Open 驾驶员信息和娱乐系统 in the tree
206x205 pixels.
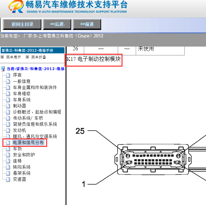(x=35, y=124)
